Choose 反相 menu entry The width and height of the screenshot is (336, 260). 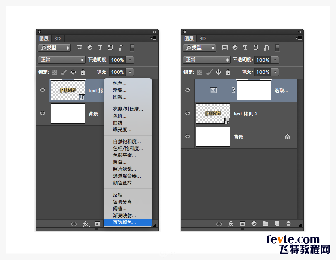pyautogui.click(x=128, y=195)
